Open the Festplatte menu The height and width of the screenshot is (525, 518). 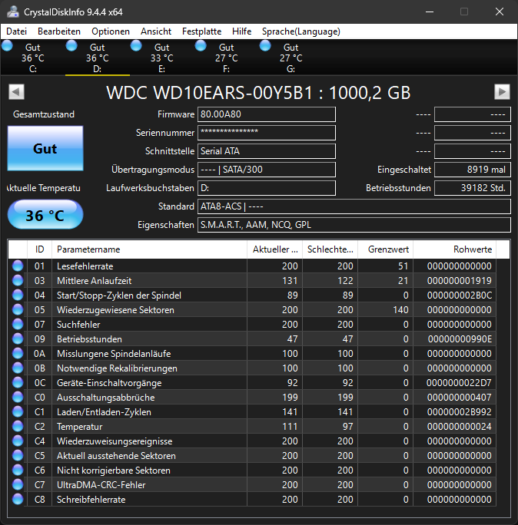coord(201,31)
